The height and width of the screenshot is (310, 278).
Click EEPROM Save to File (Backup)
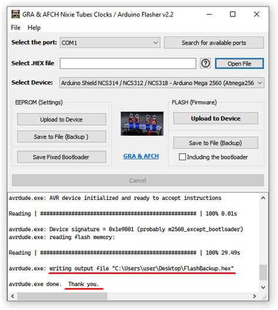[x=62, y=136]
